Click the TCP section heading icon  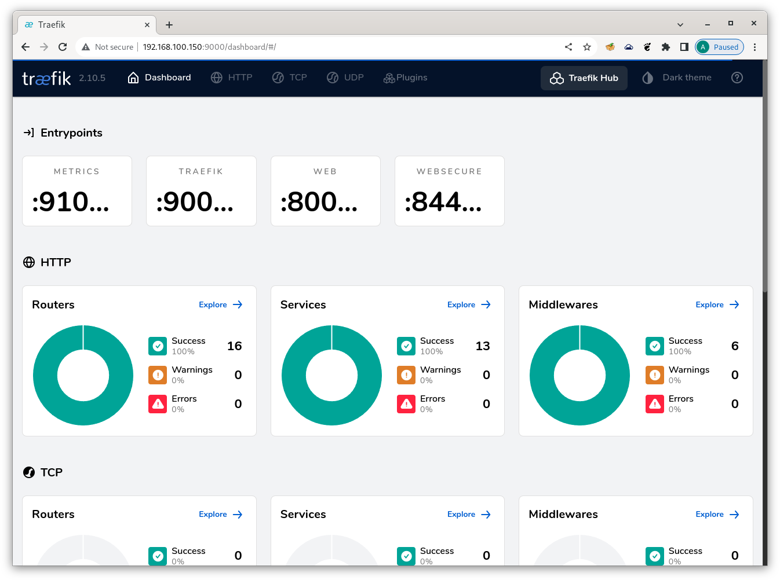(29, 472)
